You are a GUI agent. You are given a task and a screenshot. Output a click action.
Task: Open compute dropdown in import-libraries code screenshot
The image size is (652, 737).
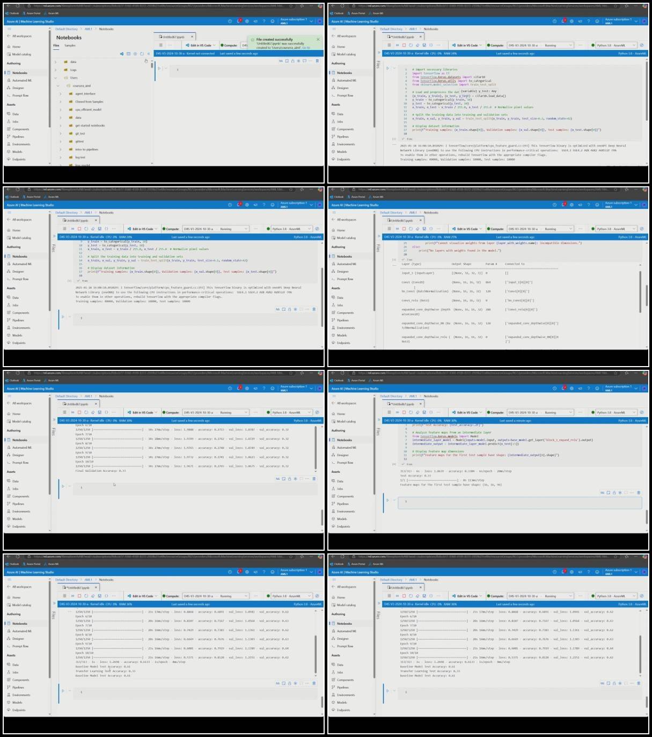tap(540, 45)
